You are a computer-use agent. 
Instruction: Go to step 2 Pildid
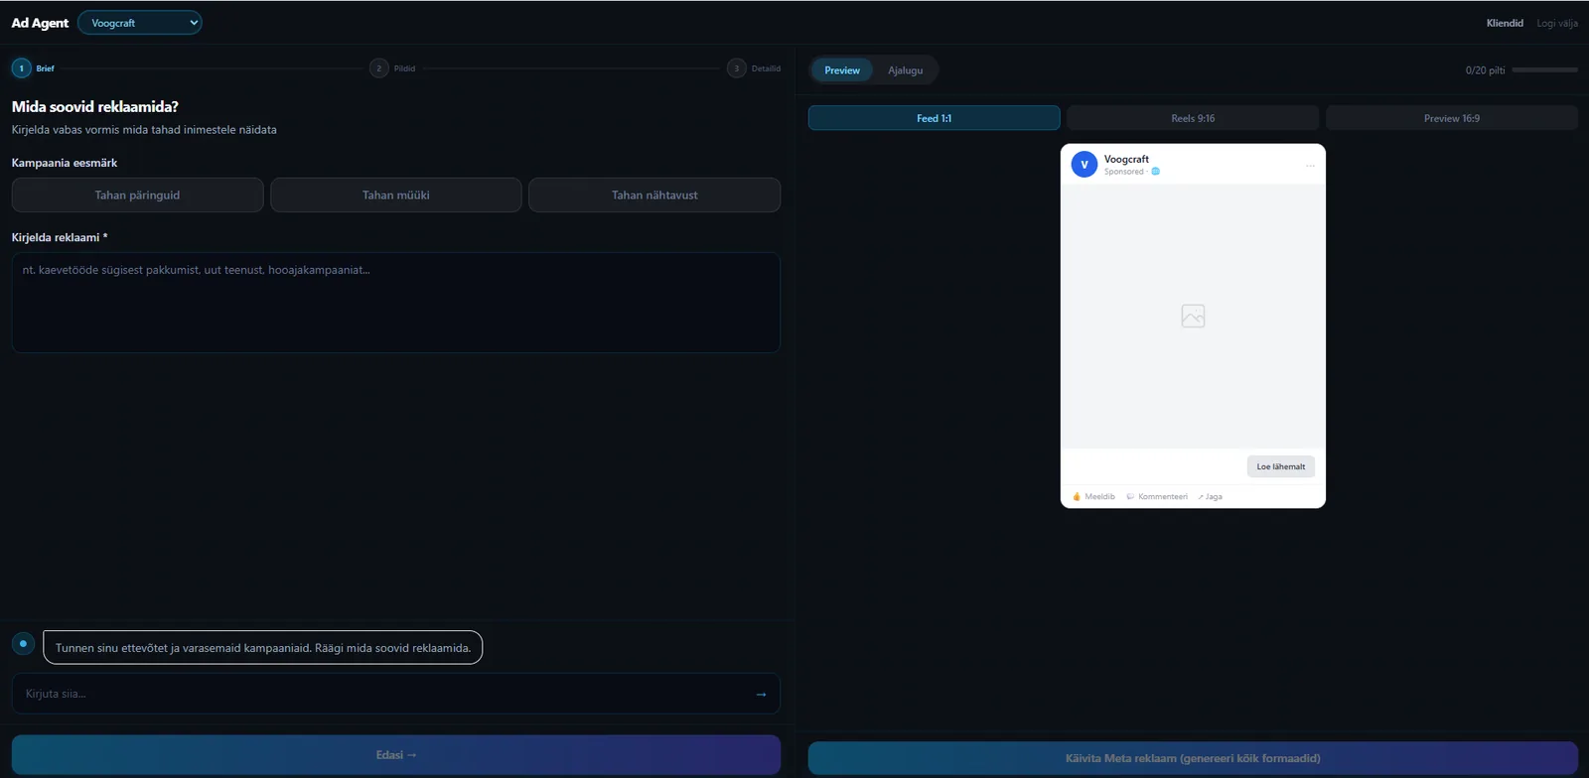392,68
